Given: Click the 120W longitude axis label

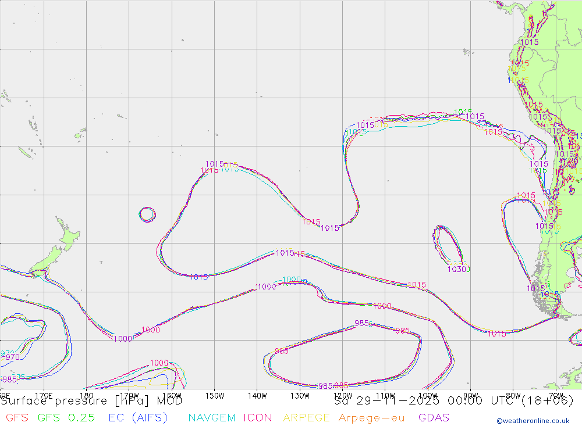Looking at the screenshot, I should coord(343,396).
